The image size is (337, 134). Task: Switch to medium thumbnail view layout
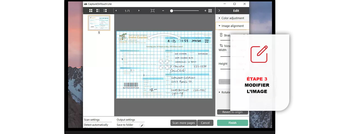[98, 11]
